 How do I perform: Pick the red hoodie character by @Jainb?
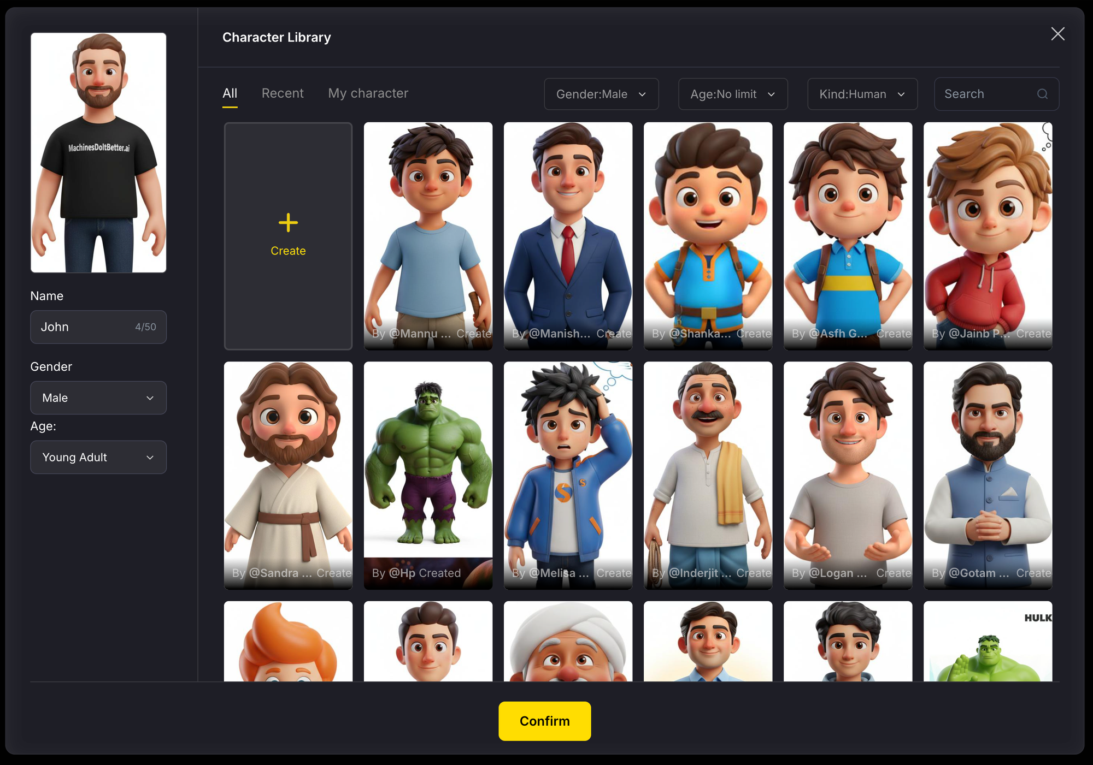point(988,229)
